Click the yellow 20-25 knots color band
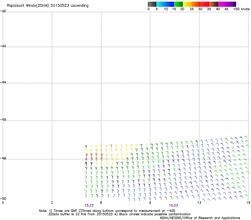This screenshot has height=220, width=251. pos(187,4)
